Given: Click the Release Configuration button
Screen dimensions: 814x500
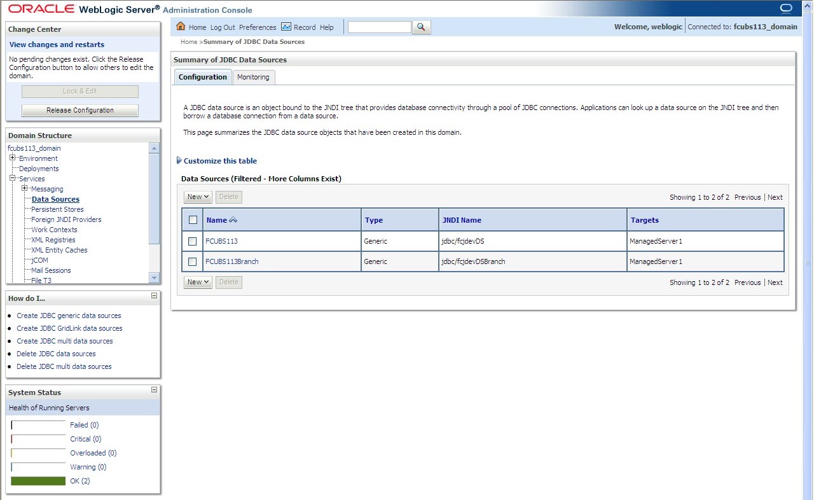Looking at the screenshot, I should point(79,110).
